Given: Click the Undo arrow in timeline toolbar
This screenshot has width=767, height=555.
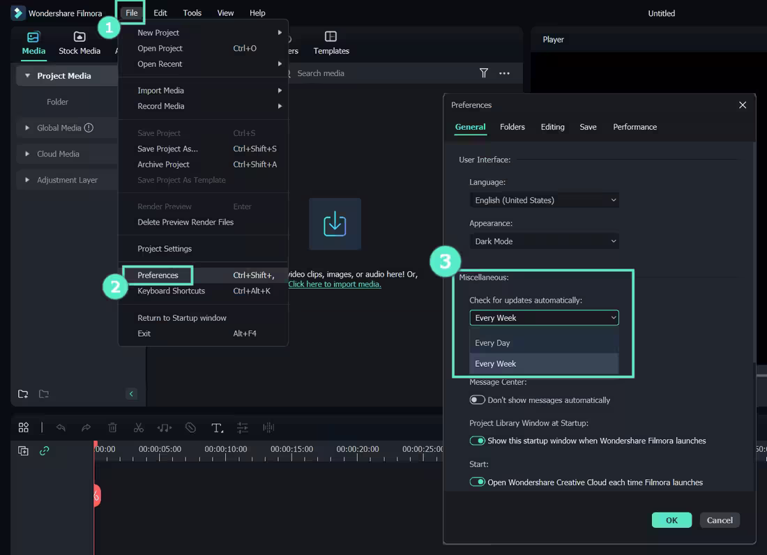Looking at the screenshot, I should (61, 427).
